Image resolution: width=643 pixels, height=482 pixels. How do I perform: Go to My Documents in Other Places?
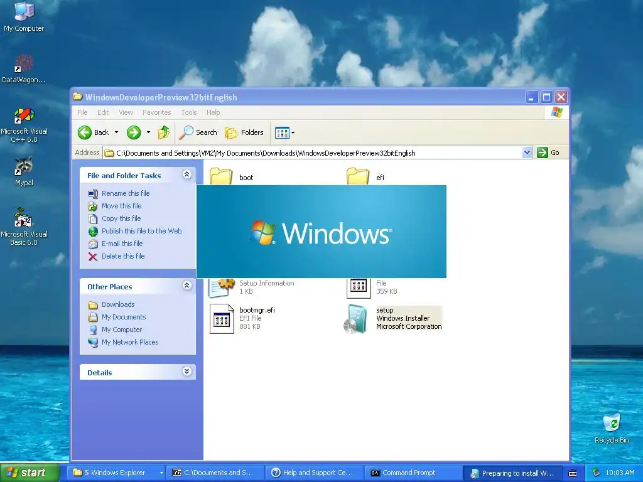click(124, 317)
